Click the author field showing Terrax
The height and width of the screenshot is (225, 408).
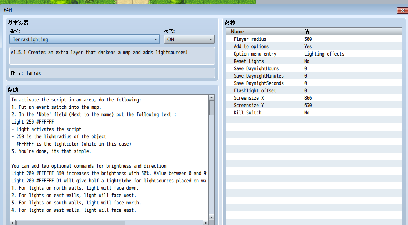point(112,73)
